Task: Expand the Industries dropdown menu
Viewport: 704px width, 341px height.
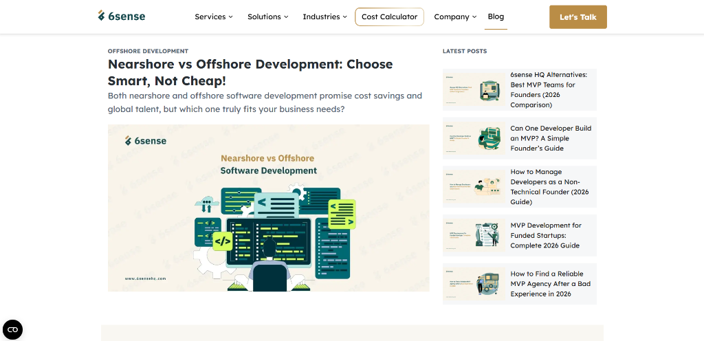Action: pyautogui.click(x=325, y=16)
